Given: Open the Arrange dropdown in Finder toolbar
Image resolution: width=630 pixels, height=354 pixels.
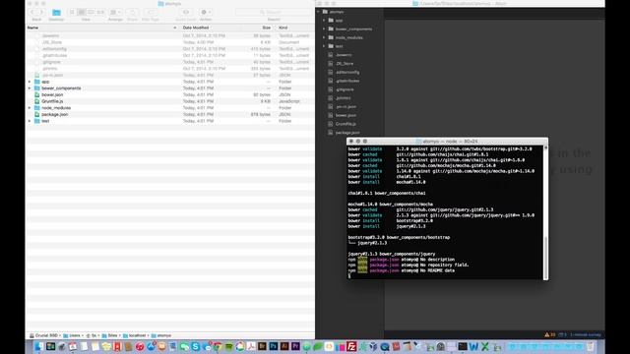Looking at the screenshot, I should [x=115, y=13].
